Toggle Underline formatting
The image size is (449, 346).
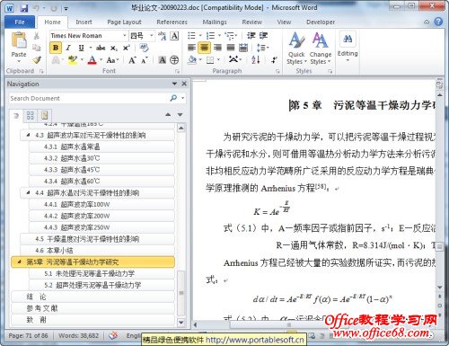tap(81, 48)
